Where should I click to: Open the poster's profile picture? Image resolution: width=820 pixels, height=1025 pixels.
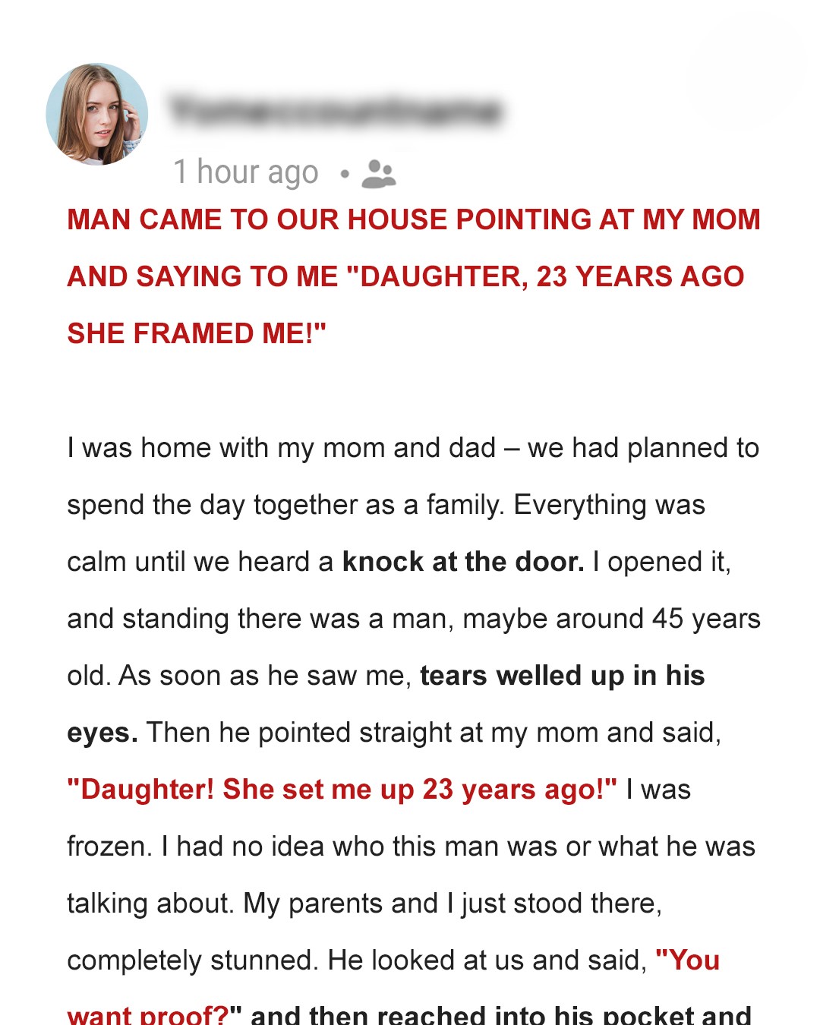click(x=97, y=114)
